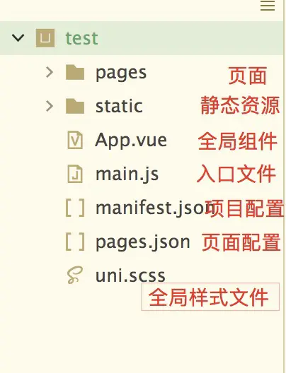
Task: Open the App.vue file
Action: coord(131,141)
